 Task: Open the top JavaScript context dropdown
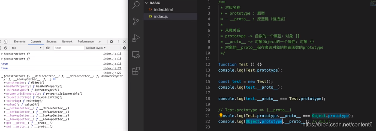(27, 48)
